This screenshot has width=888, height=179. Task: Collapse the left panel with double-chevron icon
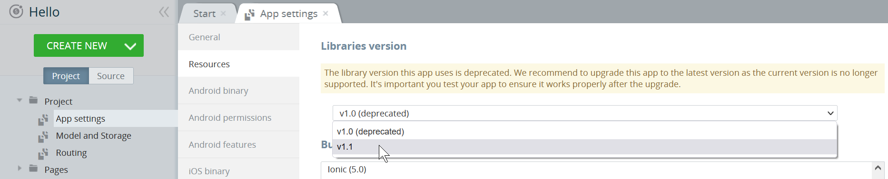(x=164, y=12)
